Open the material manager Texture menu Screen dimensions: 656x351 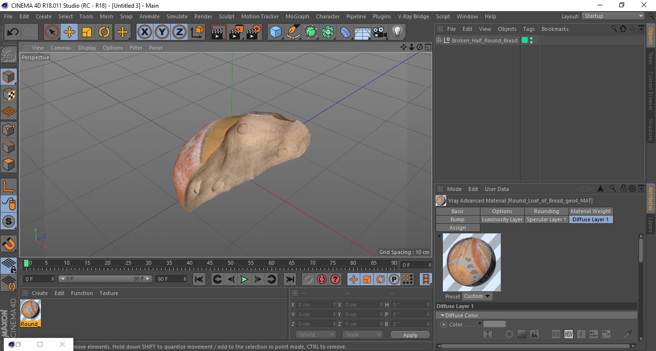coord(109,293)
